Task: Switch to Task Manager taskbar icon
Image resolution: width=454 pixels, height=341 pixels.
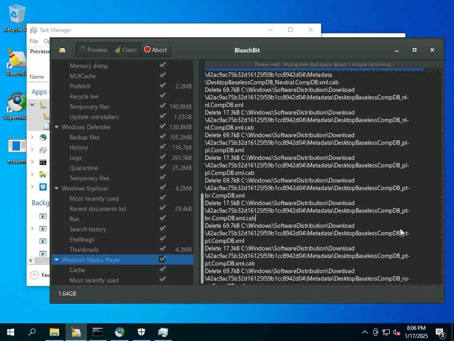Action: point(163,332)
